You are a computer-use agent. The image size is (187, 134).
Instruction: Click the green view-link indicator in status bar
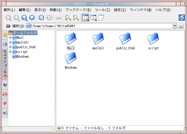pyautogui.click(x=59, y=128)
